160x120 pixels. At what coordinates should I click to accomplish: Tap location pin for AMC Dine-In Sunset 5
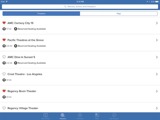point(4,63)
